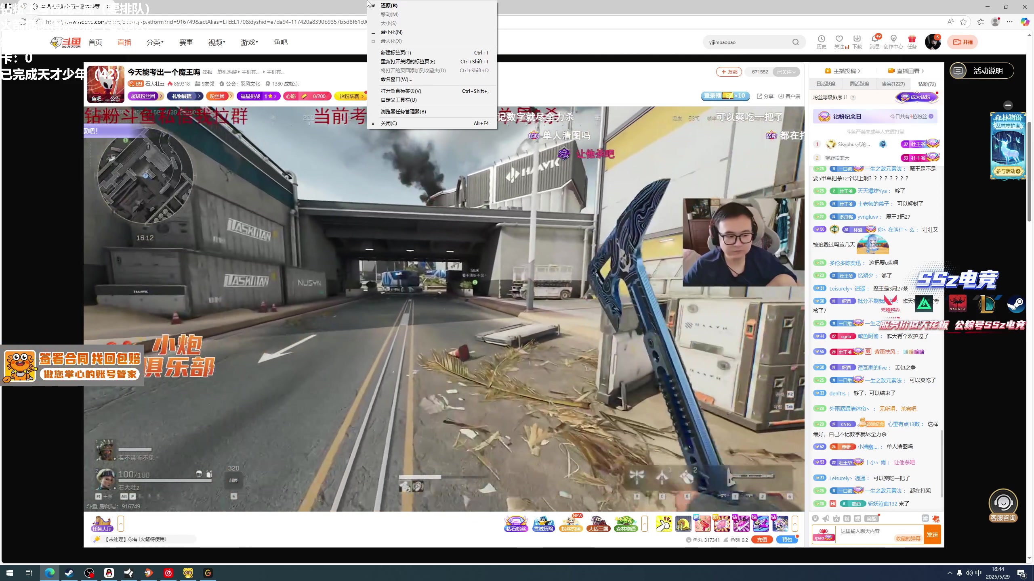Image resolution: width=1034 pixels, height=581 pixels.
Task: Click the 充值 recharge button
Action: tap(762, 539)
